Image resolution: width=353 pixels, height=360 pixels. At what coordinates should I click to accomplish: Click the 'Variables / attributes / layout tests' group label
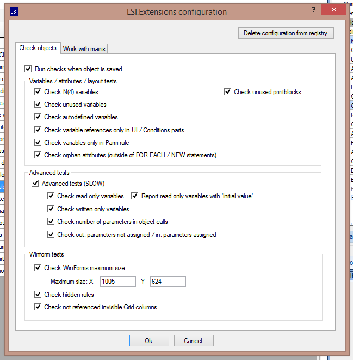click(x=73, y=81)
